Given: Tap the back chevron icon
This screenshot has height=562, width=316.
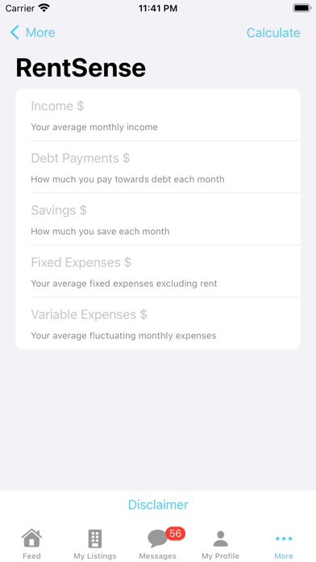Looking at the screenshot, I should click(15, 32).
